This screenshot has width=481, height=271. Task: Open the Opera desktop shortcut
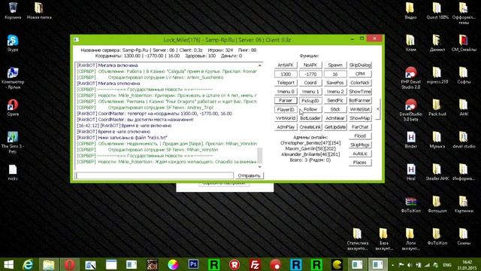coord(13,108)
